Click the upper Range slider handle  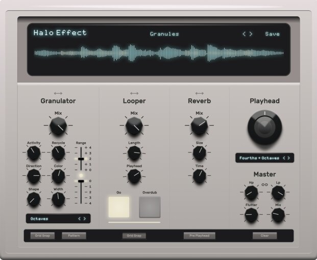pyautogui.click(x=81, y=159)
